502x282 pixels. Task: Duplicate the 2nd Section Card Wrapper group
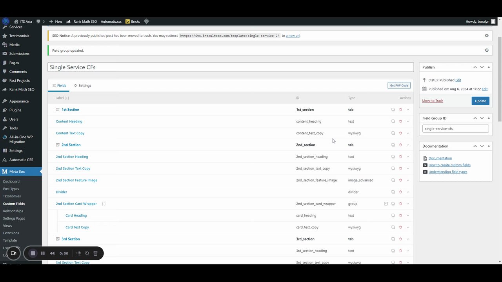coord(393,204)
